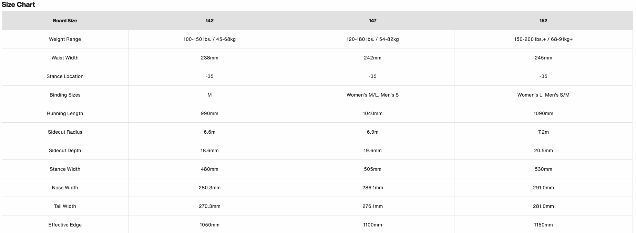Select the Weight Range row label
The image size is (636, 233).
[65, 39]
